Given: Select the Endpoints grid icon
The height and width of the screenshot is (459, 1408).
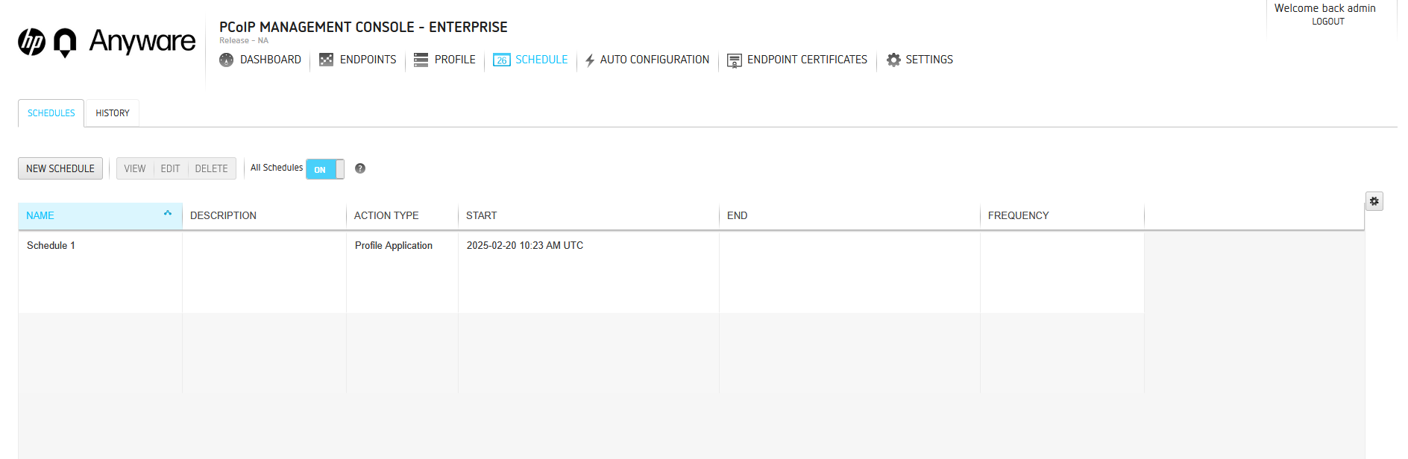Looking at the screenshot, I should (326, 60).
